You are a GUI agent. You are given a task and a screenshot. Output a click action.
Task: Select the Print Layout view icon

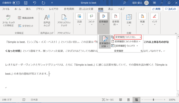click(x=128, y=100)
